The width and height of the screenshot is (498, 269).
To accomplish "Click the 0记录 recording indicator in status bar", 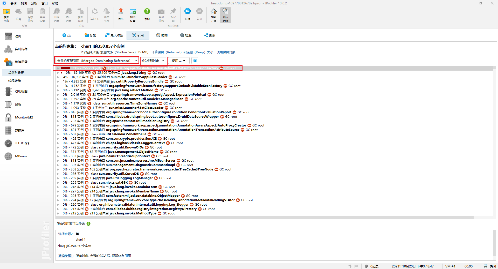I will (372, 266).
